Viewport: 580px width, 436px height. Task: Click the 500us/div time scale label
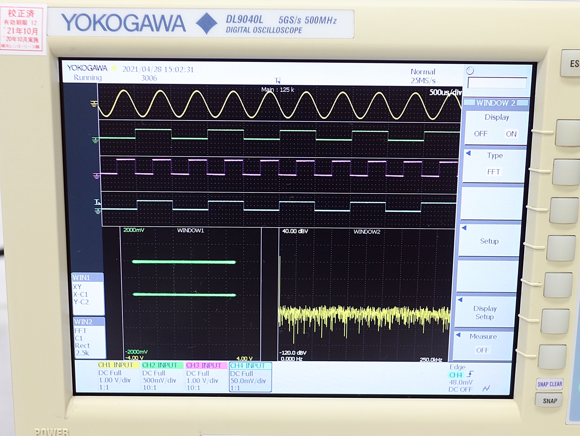[x=445, y=92]
